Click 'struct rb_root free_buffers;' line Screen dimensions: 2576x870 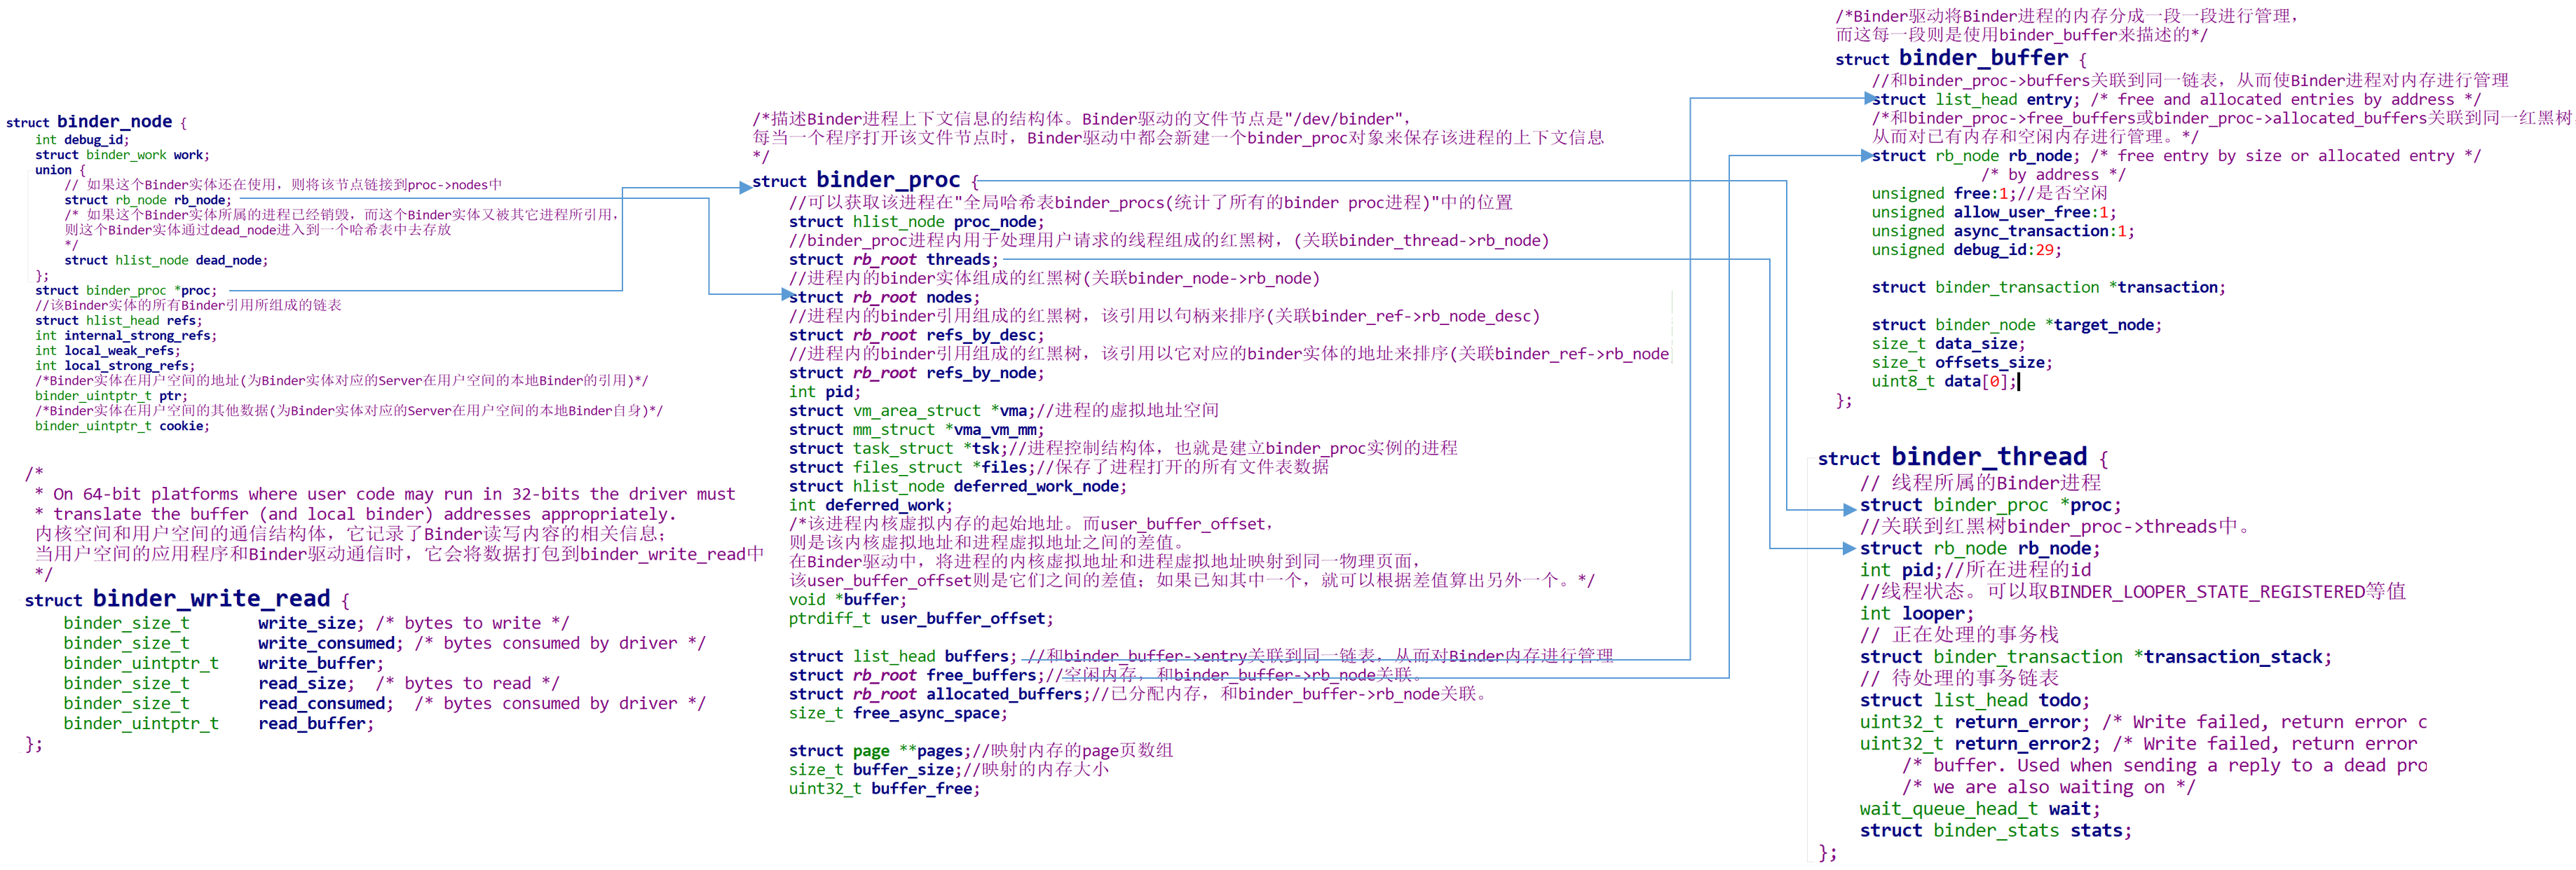pos(916,675)
